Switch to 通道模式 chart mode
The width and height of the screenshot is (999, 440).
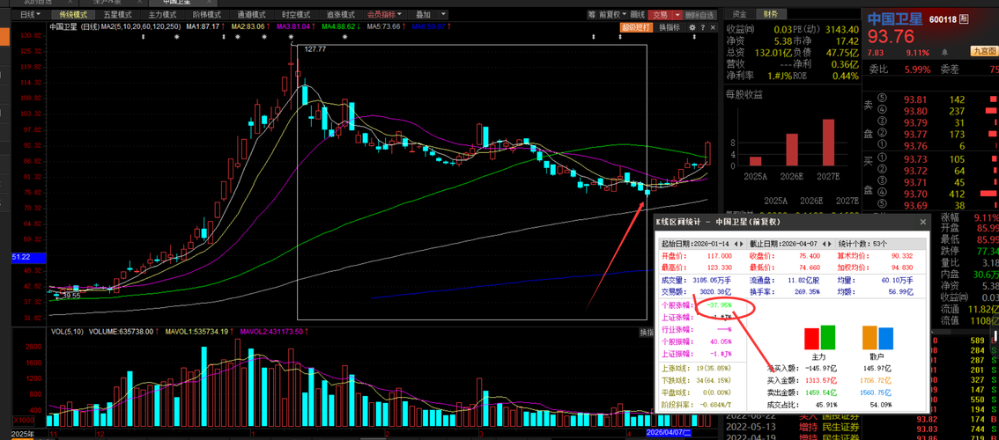[x=252, y=14]
